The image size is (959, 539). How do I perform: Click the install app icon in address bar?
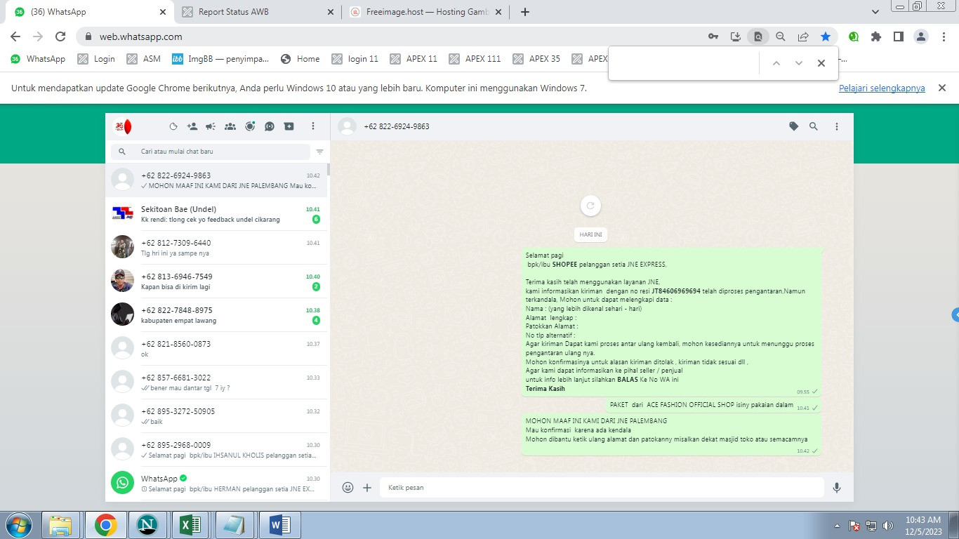[x=736, y=36]
